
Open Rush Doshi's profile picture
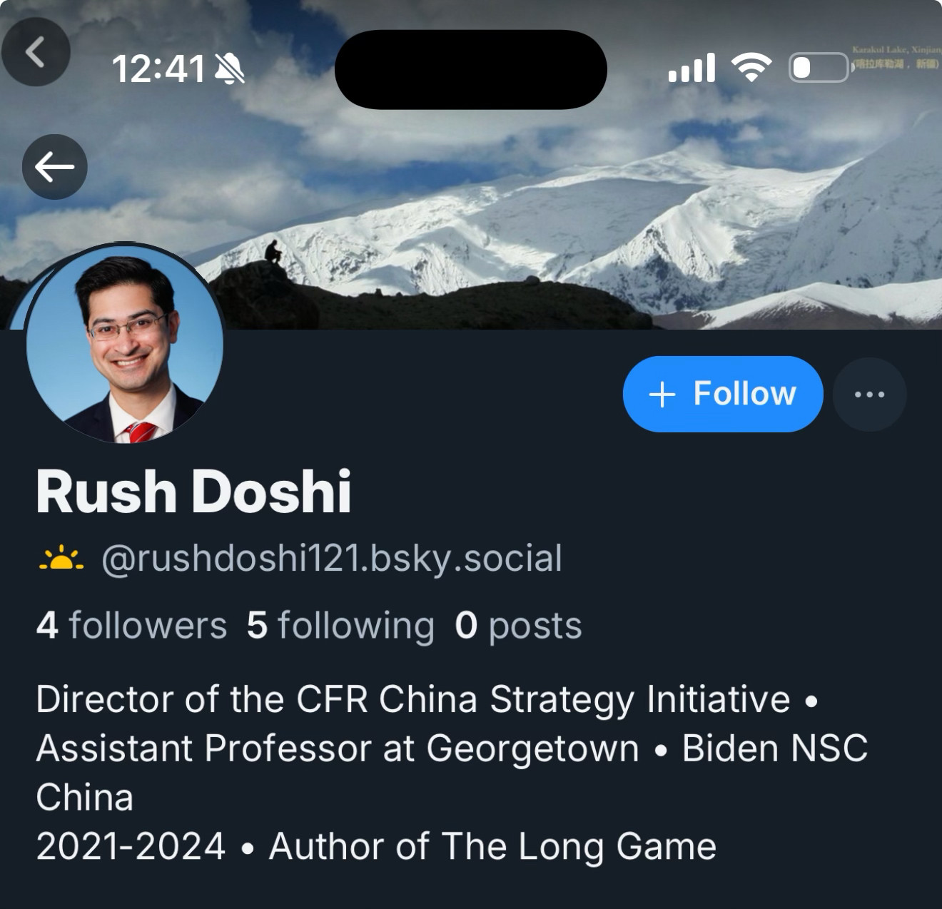point(124,344)
